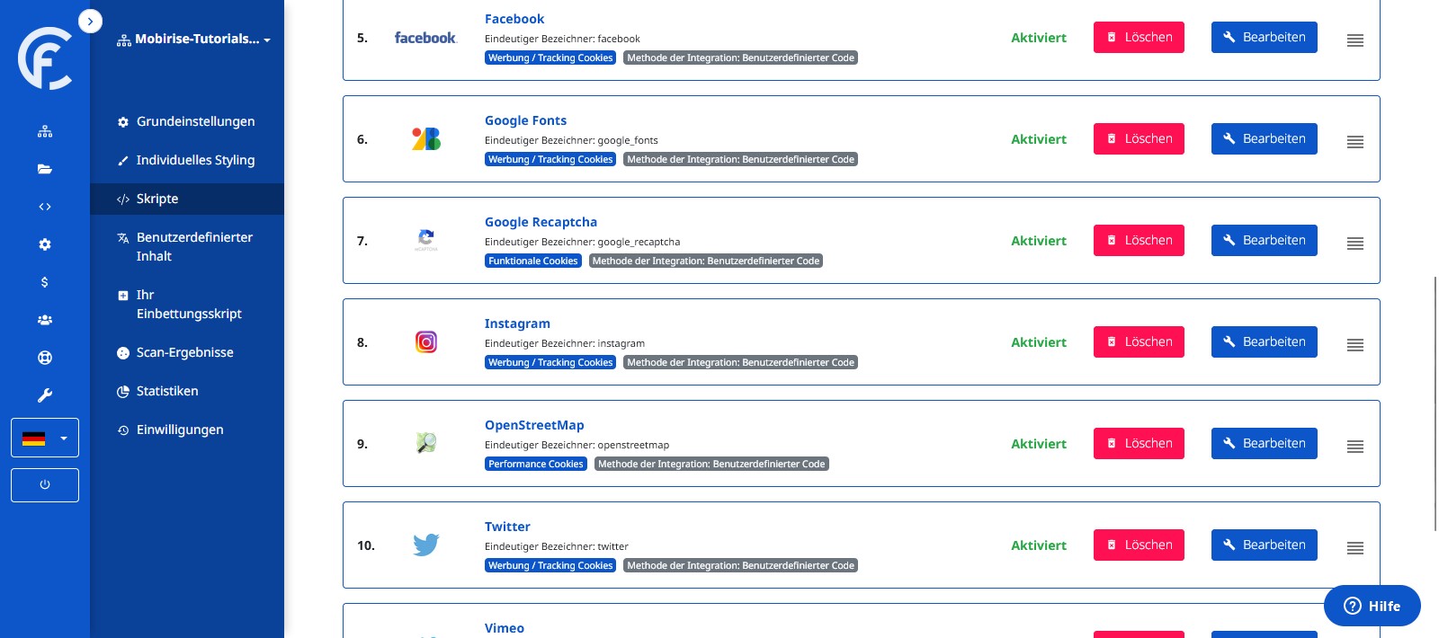Go to Scan-Ergebnisse section
This screenshot has width=1439, height=638.
(x=184, y=352)
